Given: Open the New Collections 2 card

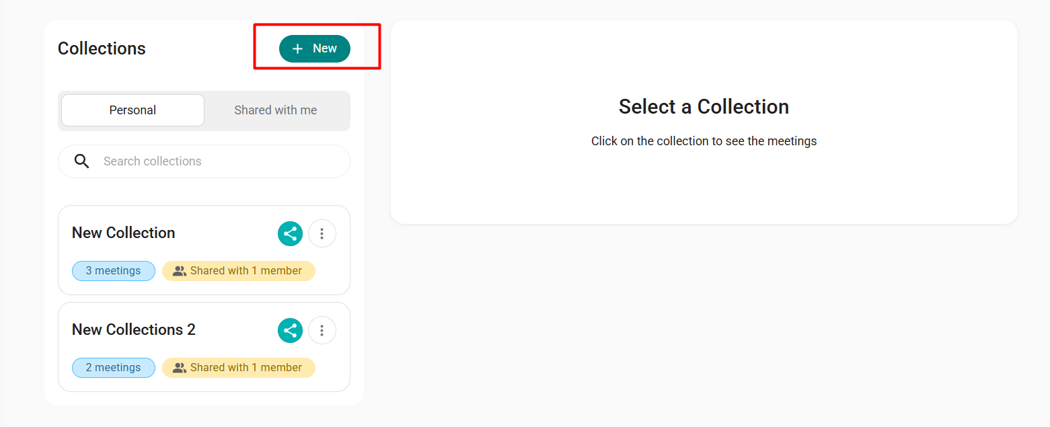Looking at the screenshot, I should 204,347.
